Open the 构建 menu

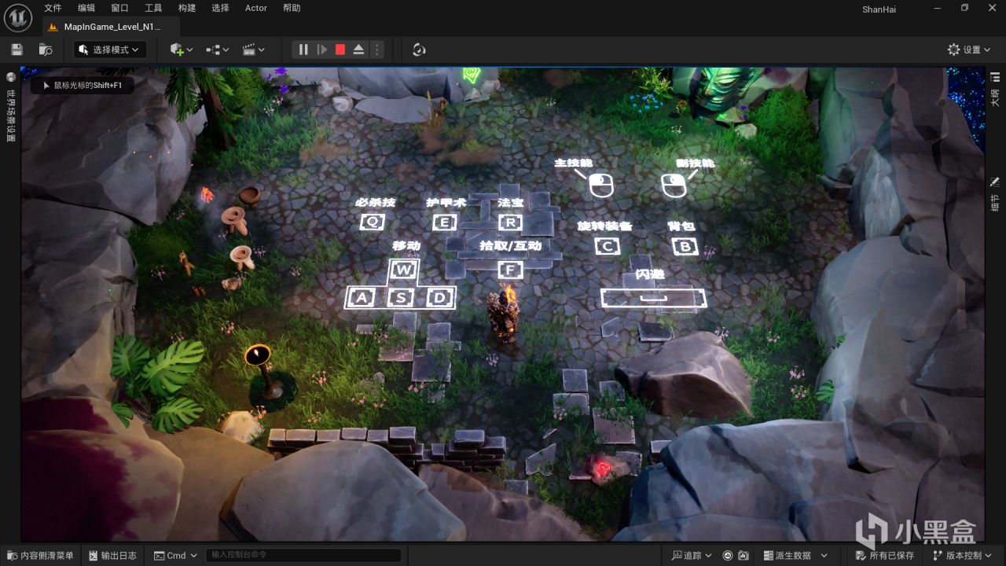(187, 8)
